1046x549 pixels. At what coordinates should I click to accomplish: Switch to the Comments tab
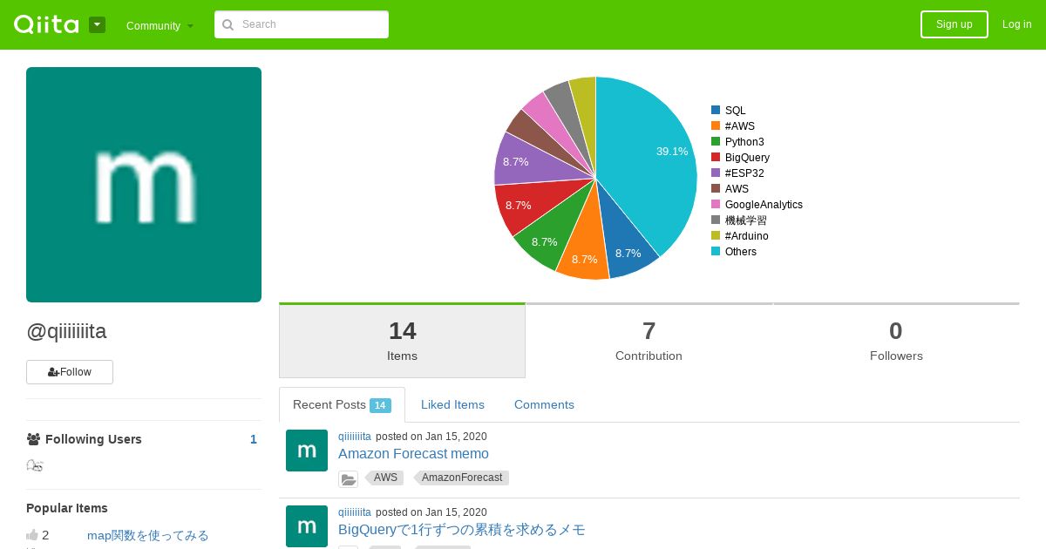[x=544, y=405]
